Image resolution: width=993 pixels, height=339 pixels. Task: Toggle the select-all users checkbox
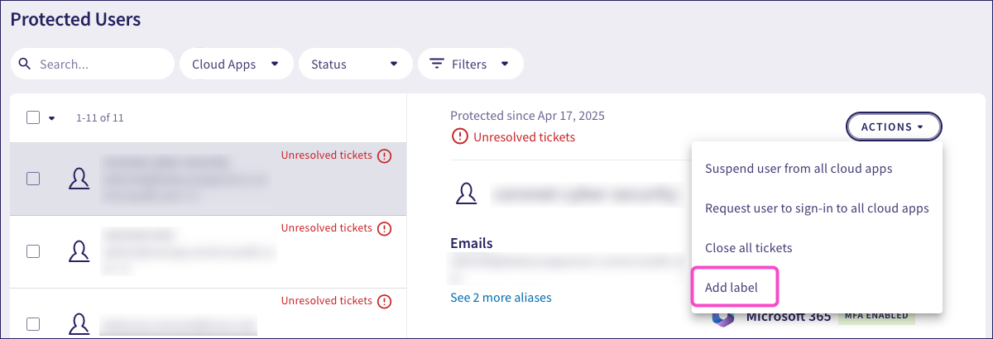[33, 117]
